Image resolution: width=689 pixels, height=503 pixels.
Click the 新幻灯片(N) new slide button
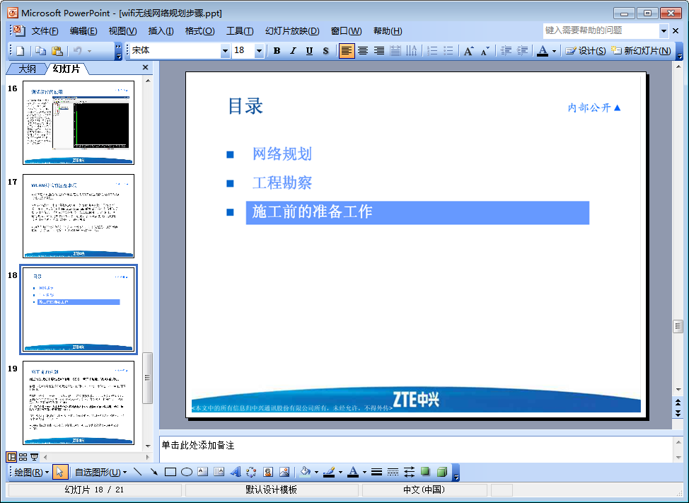point(642,51)
